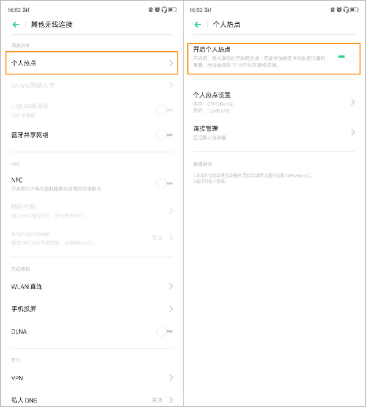Open the 个人热点 menu entry

pos(91,63)
